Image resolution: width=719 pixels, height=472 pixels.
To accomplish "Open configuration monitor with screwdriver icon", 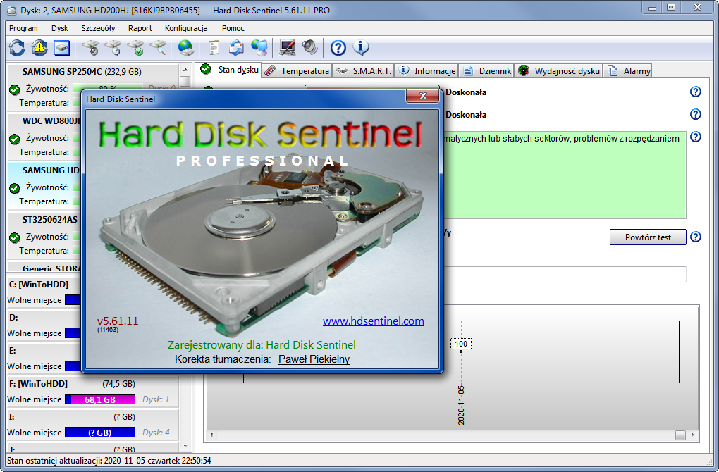I will point(288,48).
